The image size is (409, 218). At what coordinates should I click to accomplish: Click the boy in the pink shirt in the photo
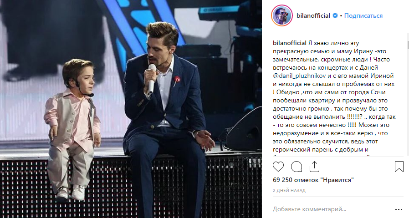73,128
